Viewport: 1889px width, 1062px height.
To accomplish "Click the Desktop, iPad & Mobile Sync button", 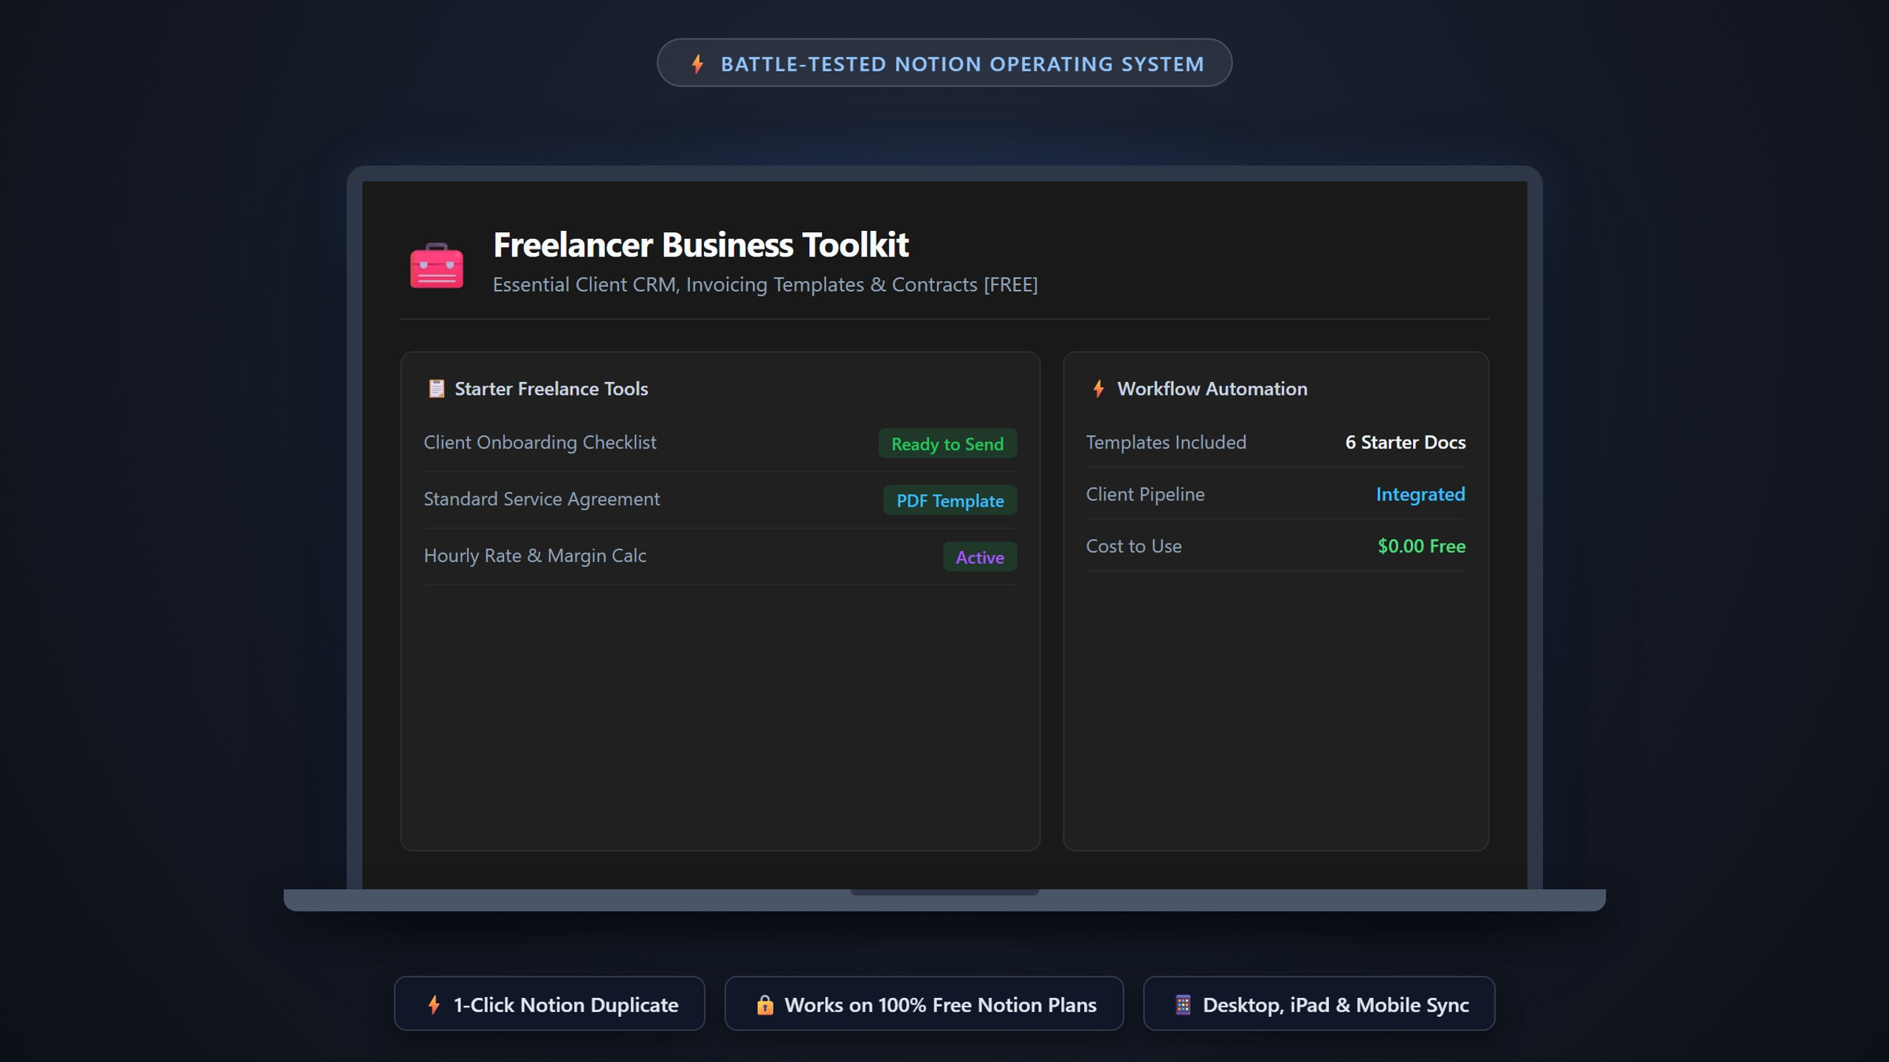I will coord(1319,1004).
